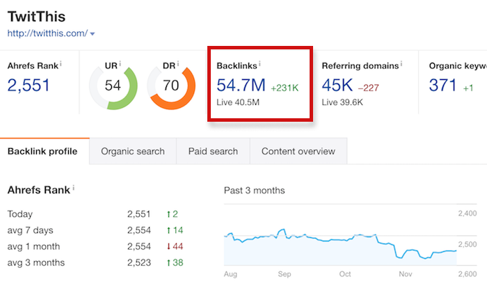
Task: Click the +231K backlinks change
Action: (285, 88)
